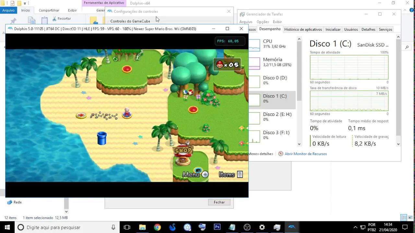
Task: Open File Explorer from the taskbar
Action: pos(142,227)
